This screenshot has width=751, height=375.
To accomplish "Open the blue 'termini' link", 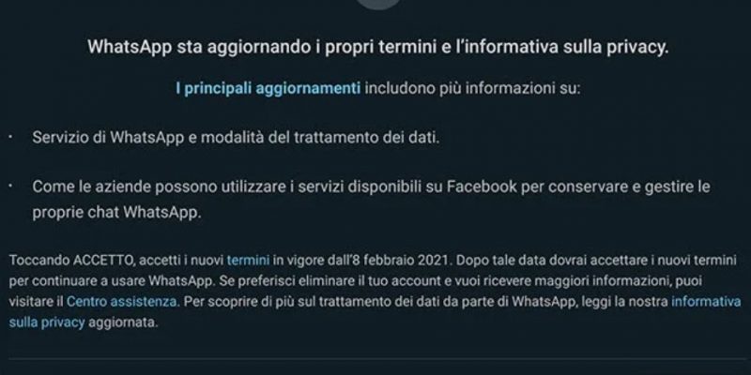I will pyautogui.click(x=248, y=261).
